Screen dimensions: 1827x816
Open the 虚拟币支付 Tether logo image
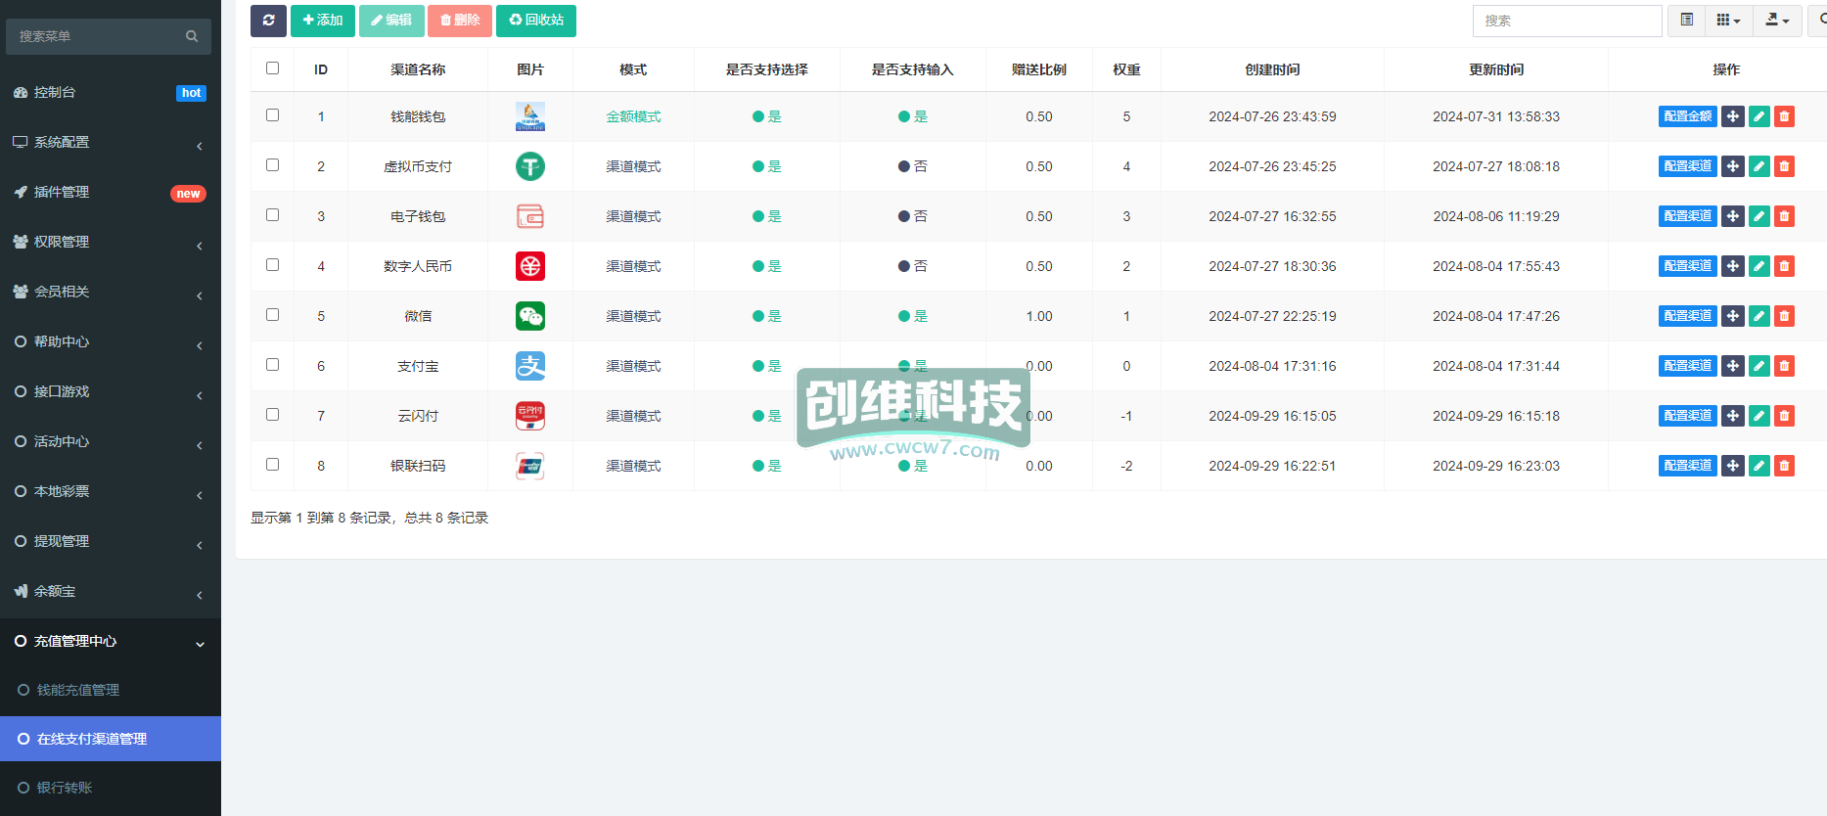[x=530, y=166]
